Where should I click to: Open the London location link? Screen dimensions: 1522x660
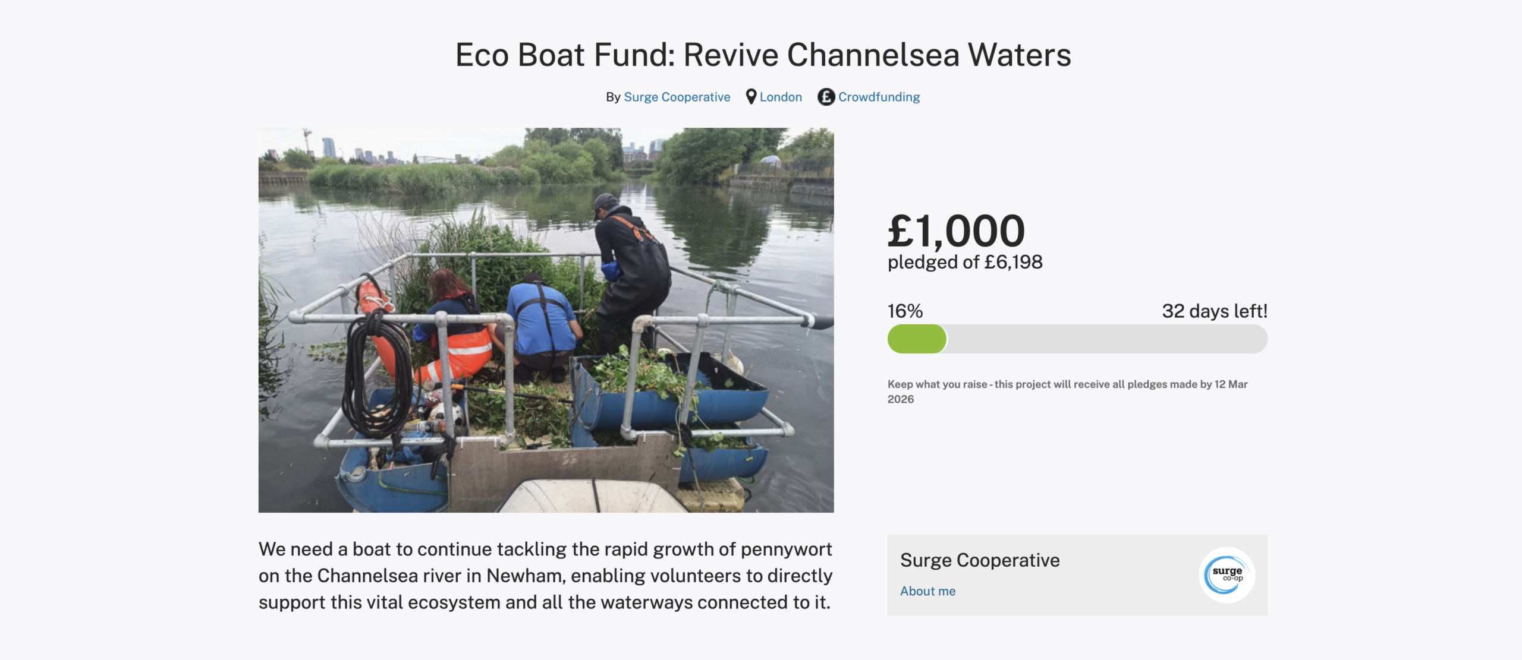(781, 97)
